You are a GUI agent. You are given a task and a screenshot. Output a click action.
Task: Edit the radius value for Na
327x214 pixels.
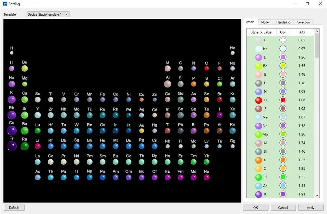pos(302,126)
